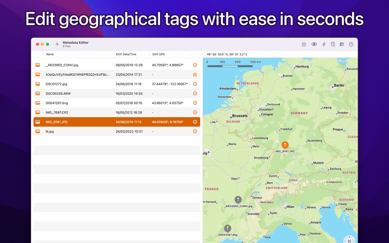Viewport: 389px width, 243px height.
Task: Click the orange save icon on the A3pQuViEy54 row
Action: 195,74
